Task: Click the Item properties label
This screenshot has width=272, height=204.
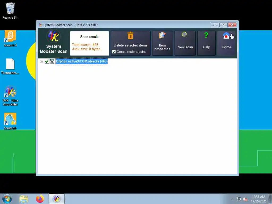Action: [x=162, y=47]
